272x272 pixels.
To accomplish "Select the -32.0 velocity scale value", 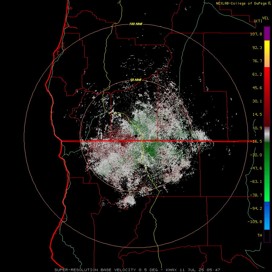I will click(x=256, y=155).
